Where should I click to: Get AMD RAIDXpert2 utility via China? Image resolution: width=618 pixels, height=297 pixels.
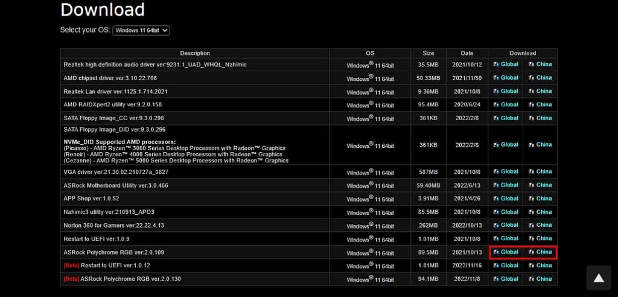pyautogui.click(x=540, y=104)
